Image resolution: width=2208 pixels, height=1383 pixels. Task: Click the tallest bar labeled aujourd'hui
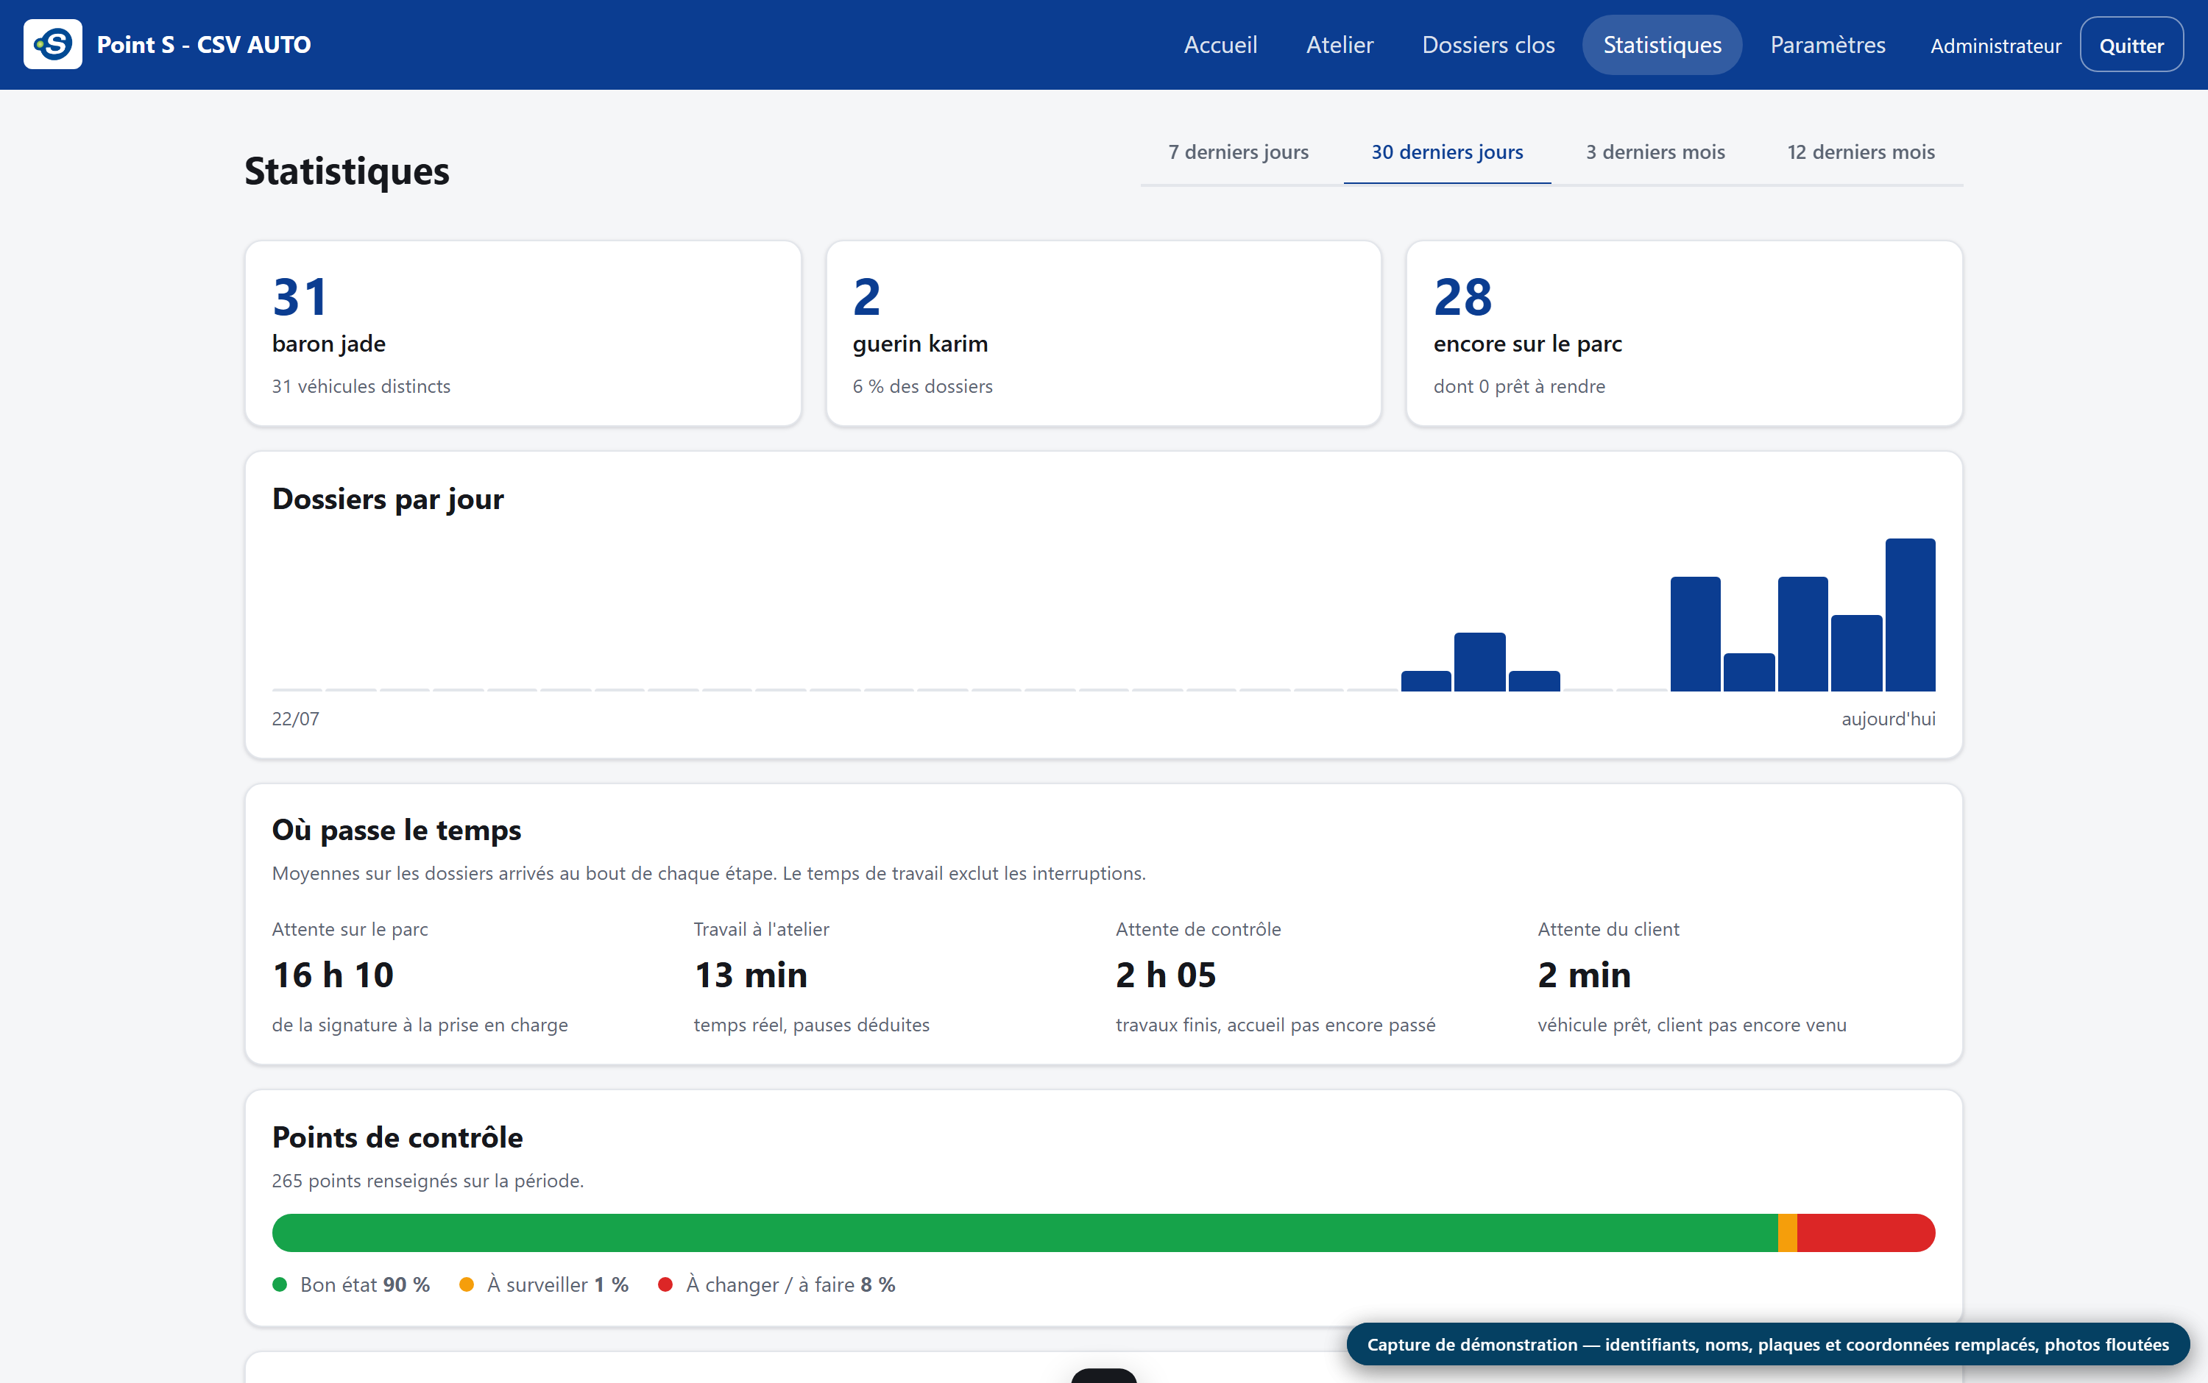click(1910, 615)
